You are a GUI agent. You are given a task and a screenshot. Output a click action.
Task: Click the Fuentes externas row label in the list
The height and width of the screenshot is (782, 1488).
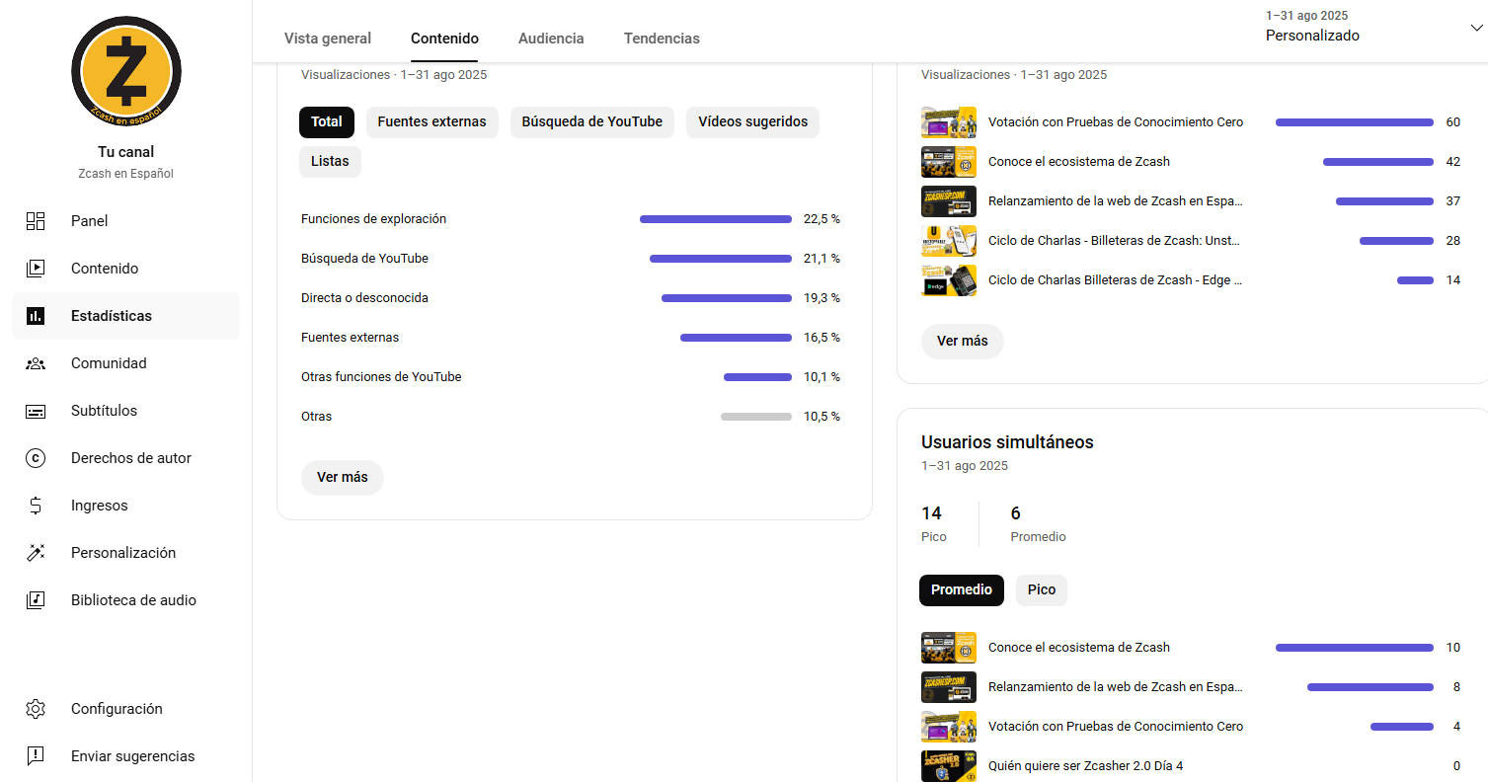[x=351, y=338]
